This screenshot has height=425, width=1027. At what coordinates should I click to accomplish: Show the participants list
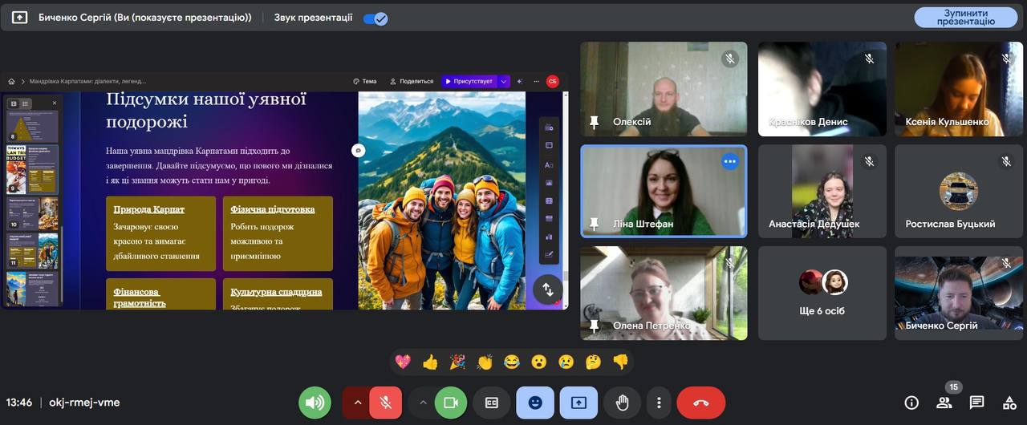[x=944, y=403]
